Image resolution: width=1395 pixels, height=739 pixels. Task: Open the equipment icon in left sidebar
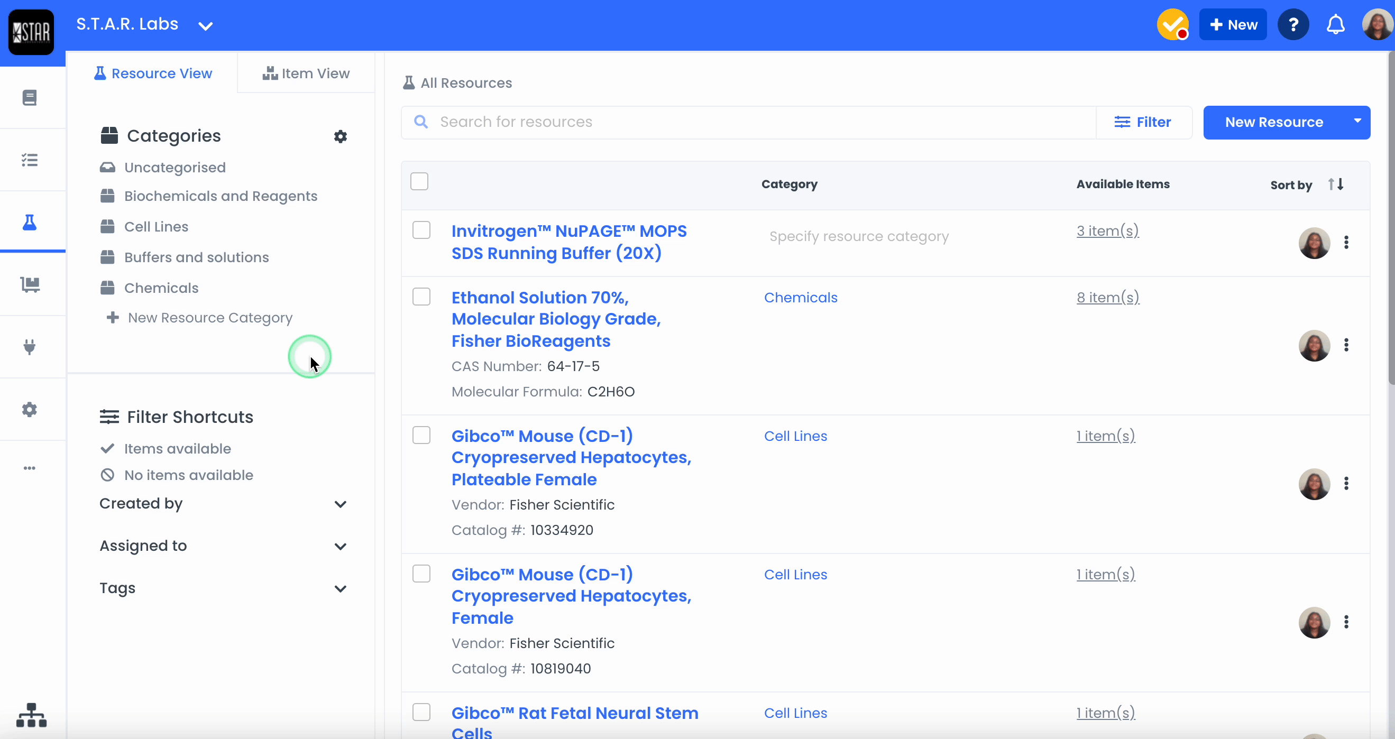(30, 285)
